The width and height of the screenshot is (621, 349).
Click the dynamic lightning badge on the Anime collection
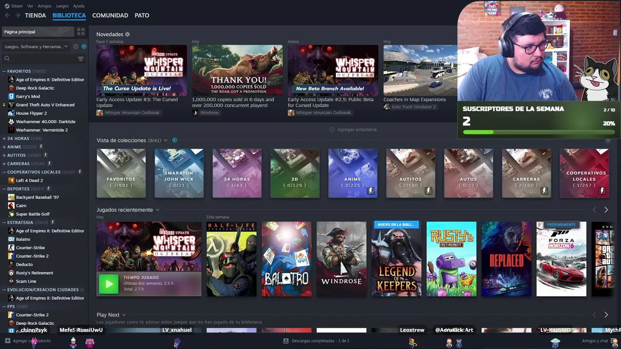[x=371, y=191]
